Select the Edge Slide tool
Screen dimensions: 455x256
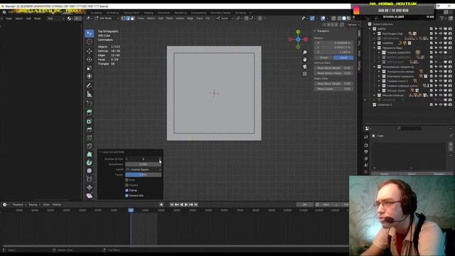click(x=90, y=179)
